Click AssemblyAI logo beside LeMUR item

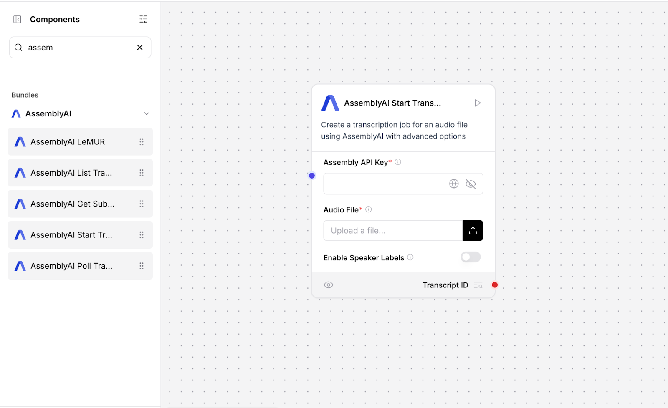tap(20, 142)
